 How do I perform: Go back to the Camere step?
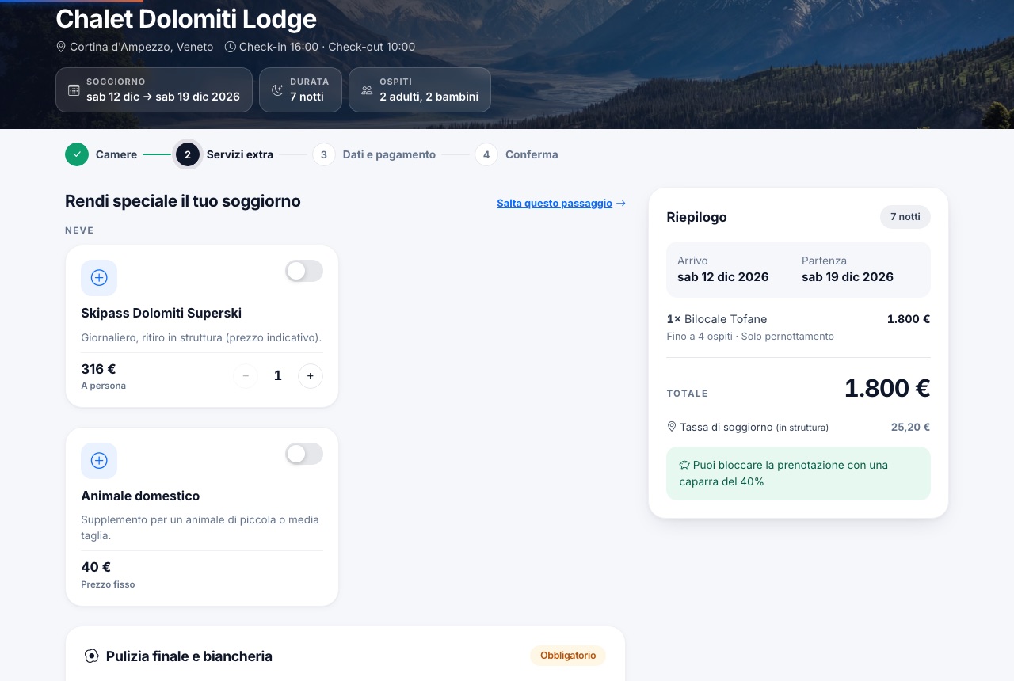[x=101, y=154]
